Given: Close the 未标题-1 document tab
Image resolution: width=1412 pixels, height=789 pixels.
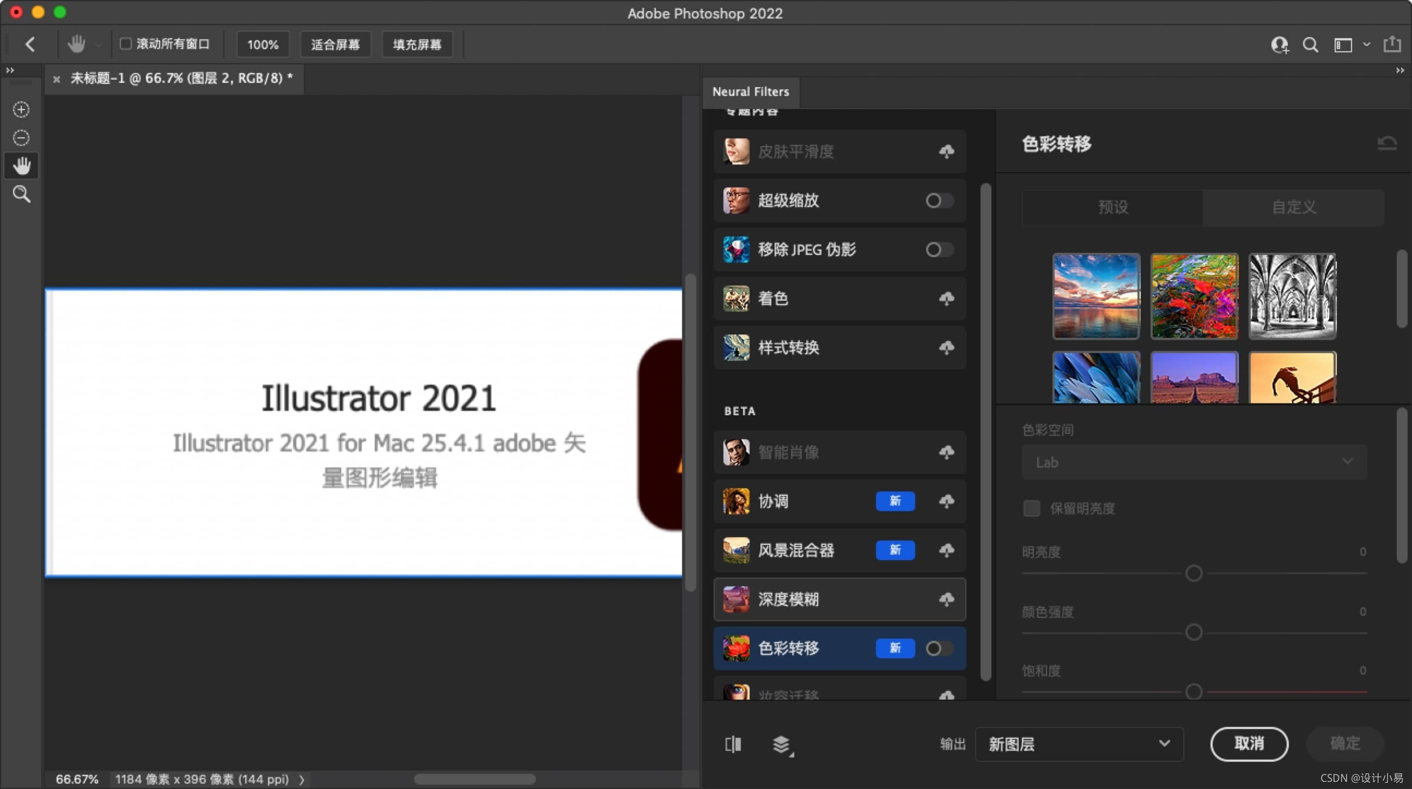Looking at the screenshot, I should click(x=57, y=79).
